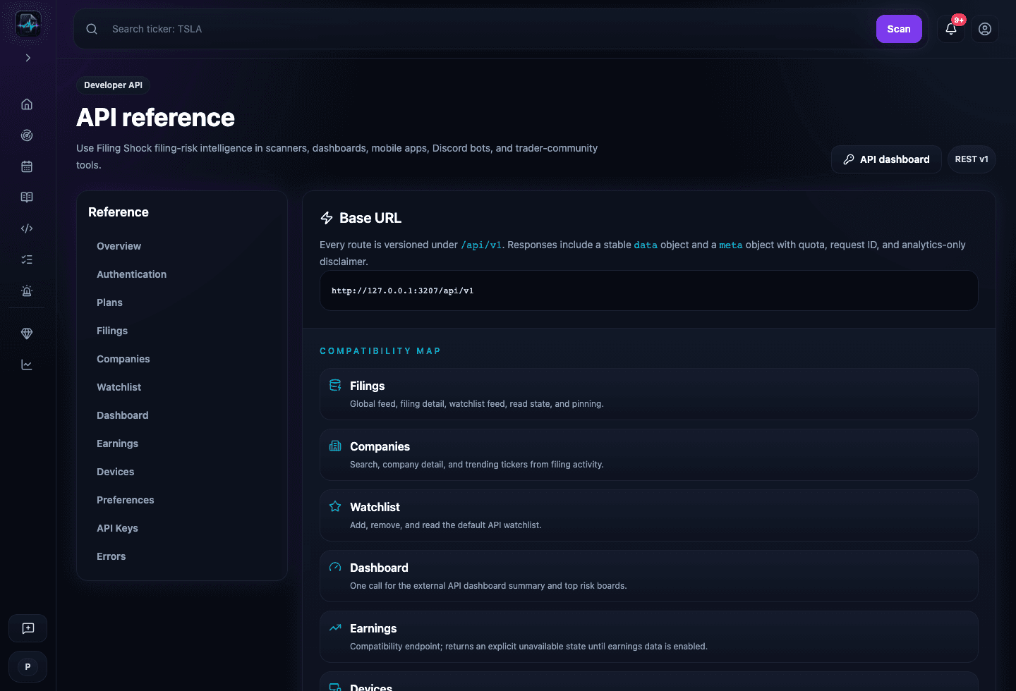Open the open-book icon in sidebar

coord(27,197)
